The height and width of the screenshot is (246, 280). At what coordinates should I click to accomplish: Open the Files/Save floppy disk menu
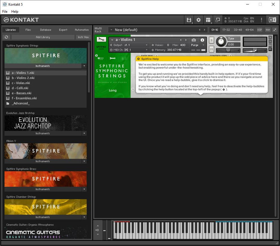[189, 20]
